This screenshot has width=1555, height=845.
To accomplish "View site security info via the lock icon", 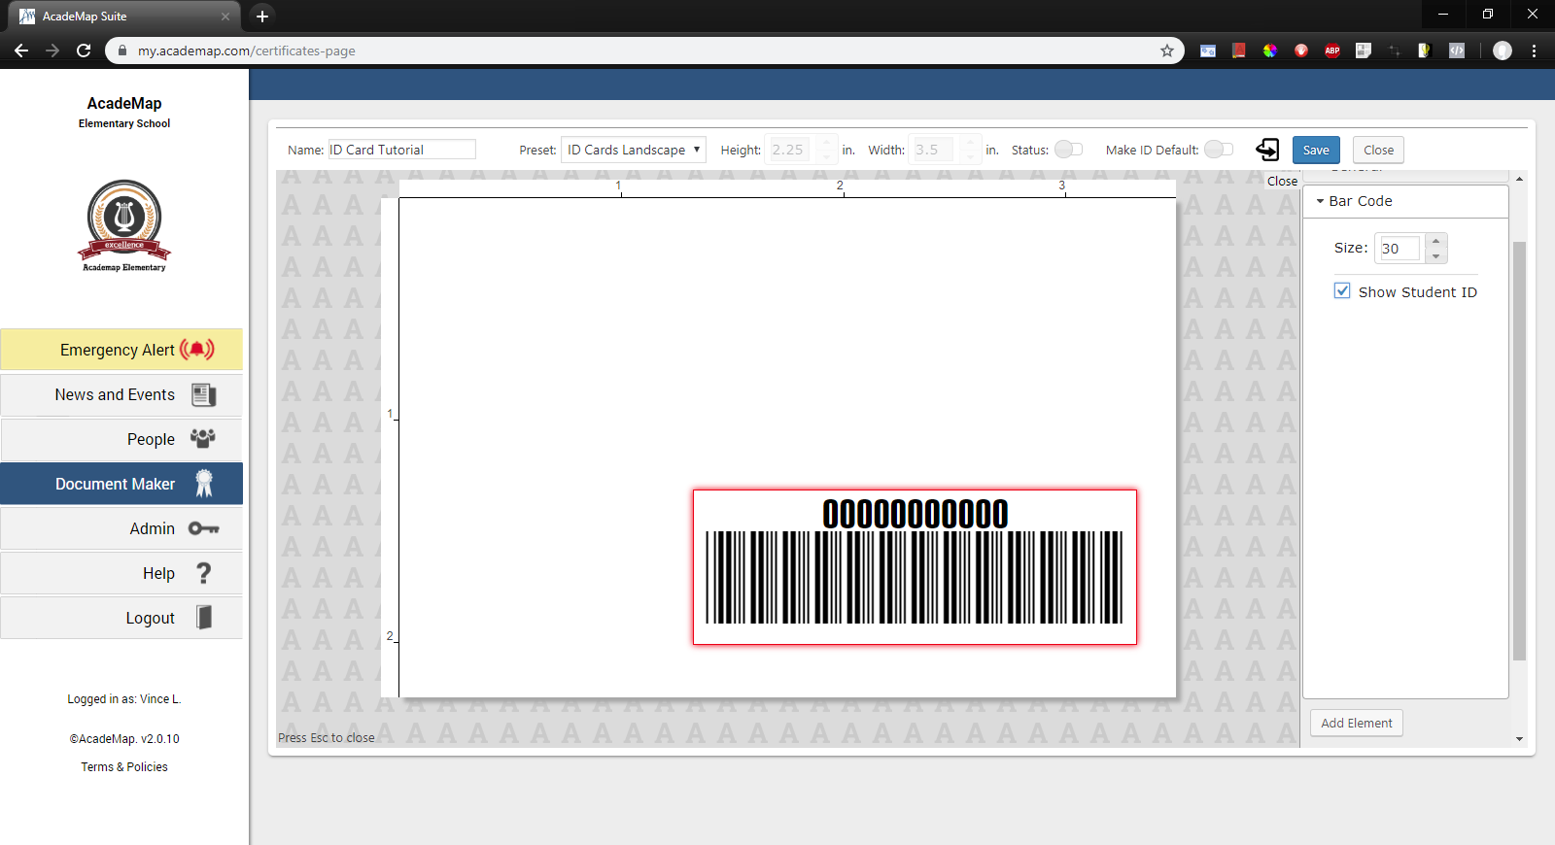I will [122, 51].
